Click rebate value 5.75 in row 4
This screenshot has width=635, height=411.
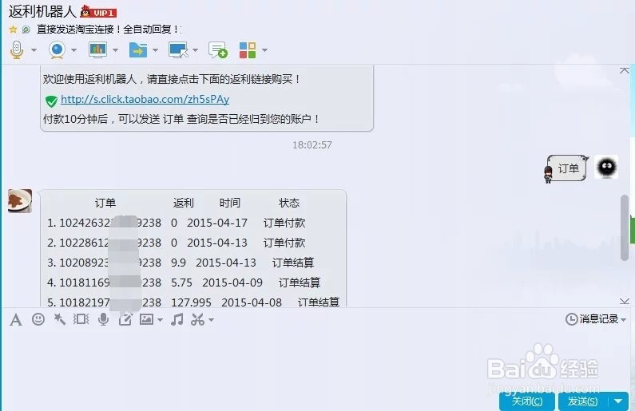click(x=181, y=283)
